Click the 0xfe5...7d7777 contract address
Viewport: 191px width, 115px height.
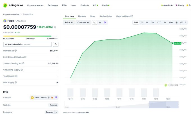(41, 98)
